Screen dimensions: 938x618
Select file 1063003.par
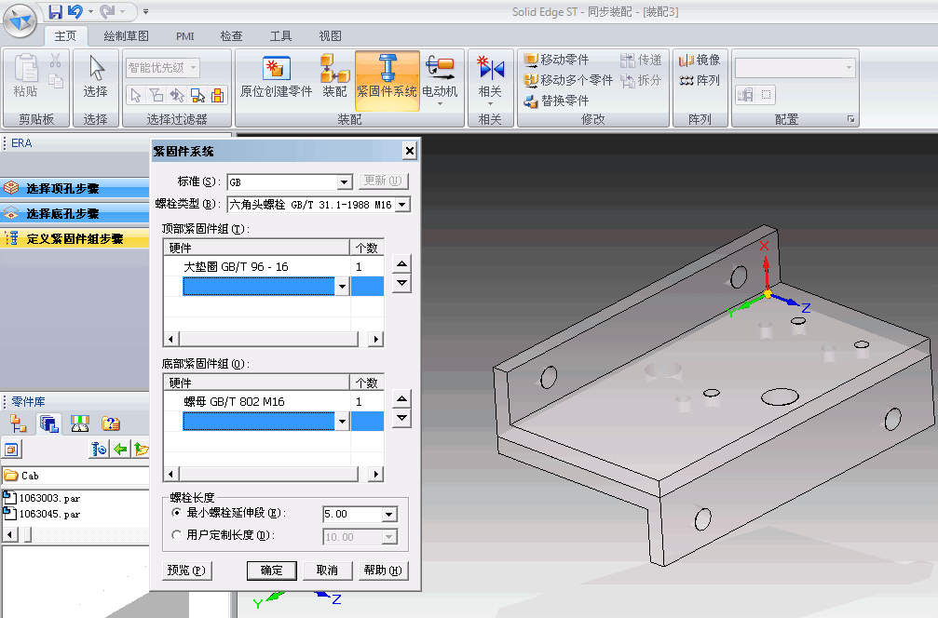[x=42, y=498]
